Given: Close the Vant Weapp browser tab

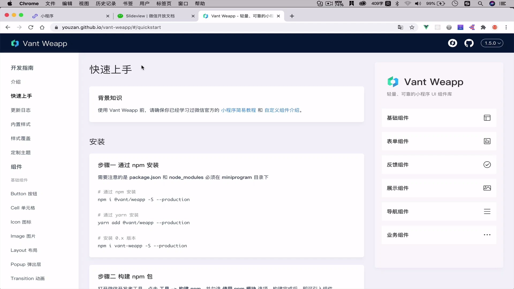Looking at the screenshot, I should [x=278, y=16].
